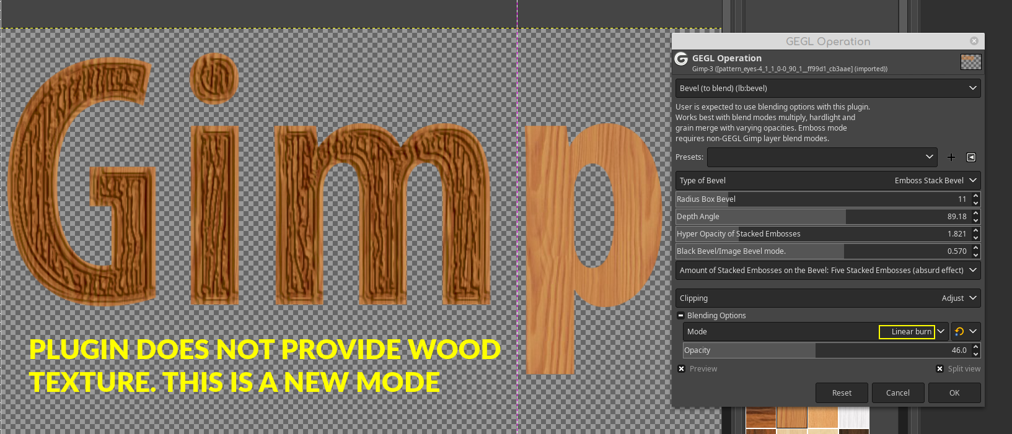This screenshot has height=434, width=1012.
Task: Open the Presets combo box
Action: (x=822, y=157)
